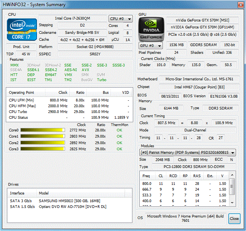Click the Model column header in Drives
The width and height of the screenshot is (246, 231).
coord(80,193)
